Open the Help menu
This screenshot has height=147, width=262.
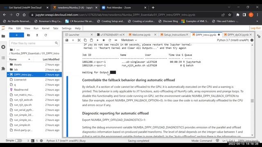point(78,28)
